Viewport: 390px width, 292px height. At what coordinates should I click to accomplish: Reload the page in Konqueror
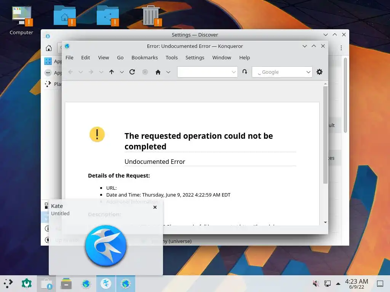pos(132,72)
